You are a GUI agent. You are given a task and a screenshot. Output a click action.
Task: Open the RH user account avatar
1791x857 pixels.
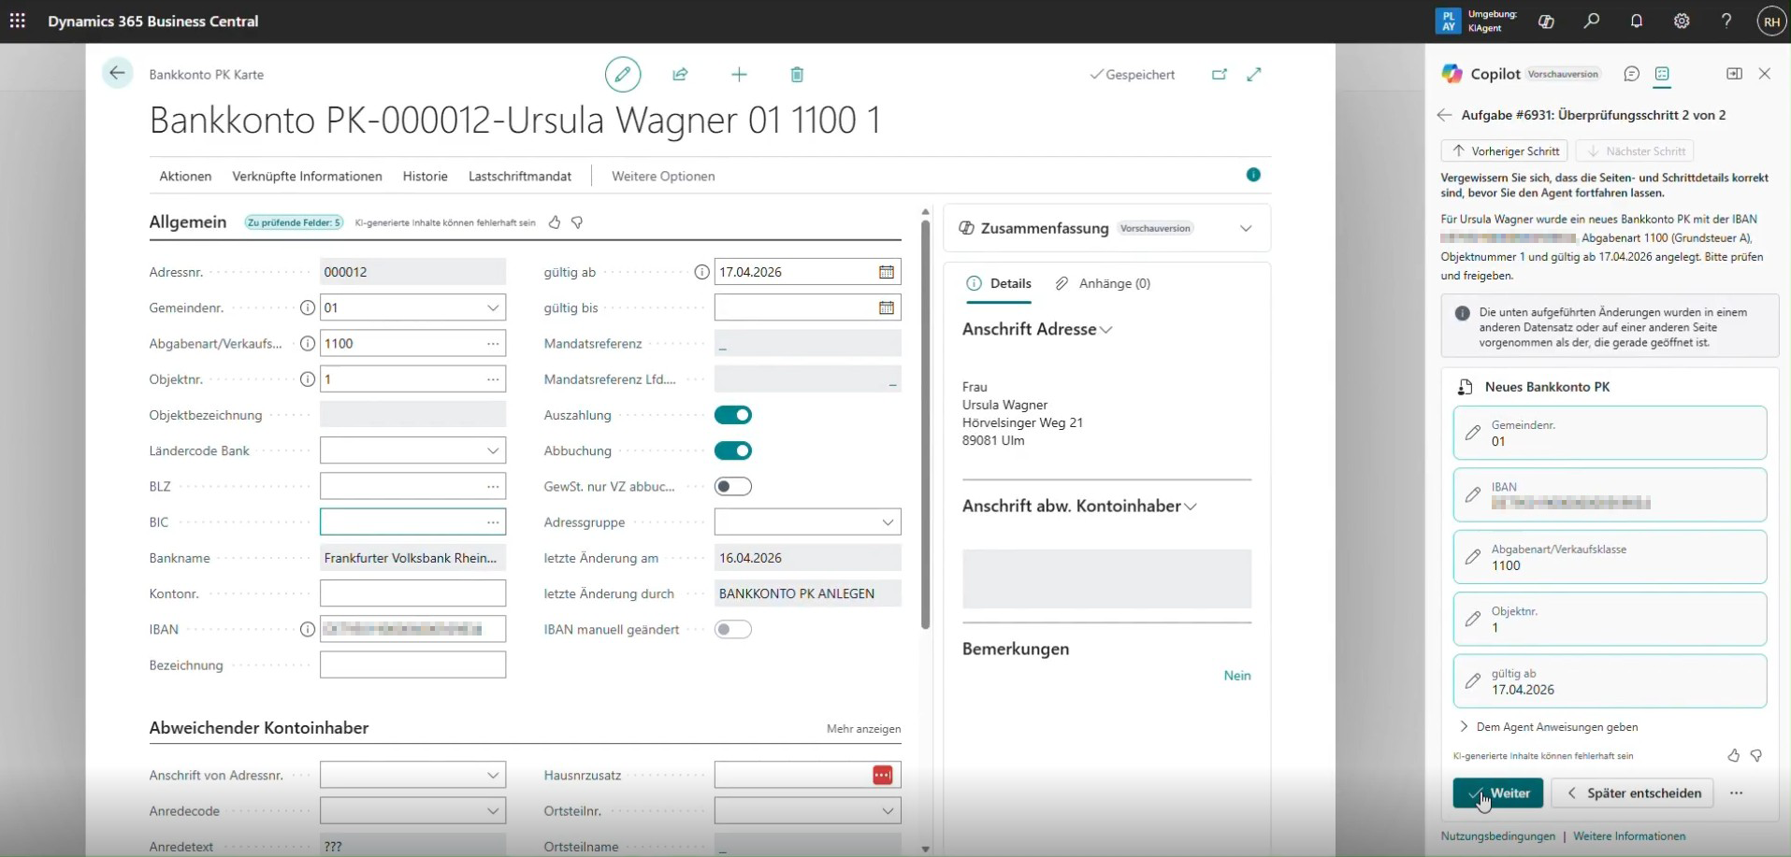tap(1771, 21)
